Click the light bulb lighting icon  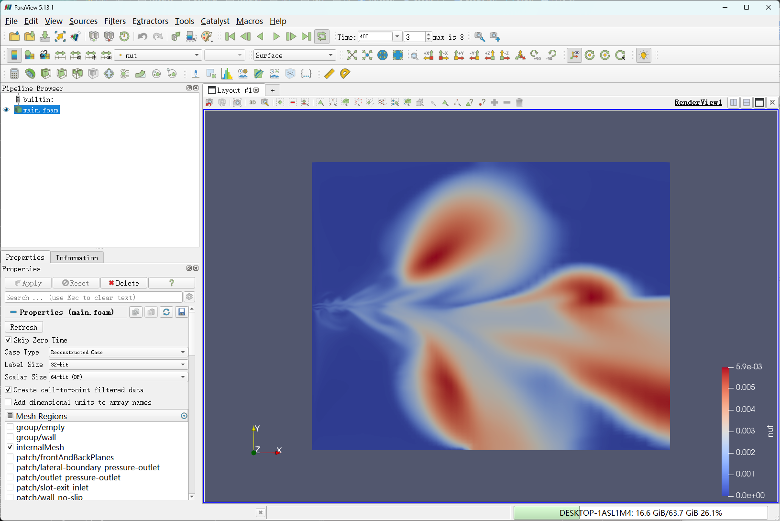(x=644, y=55)
